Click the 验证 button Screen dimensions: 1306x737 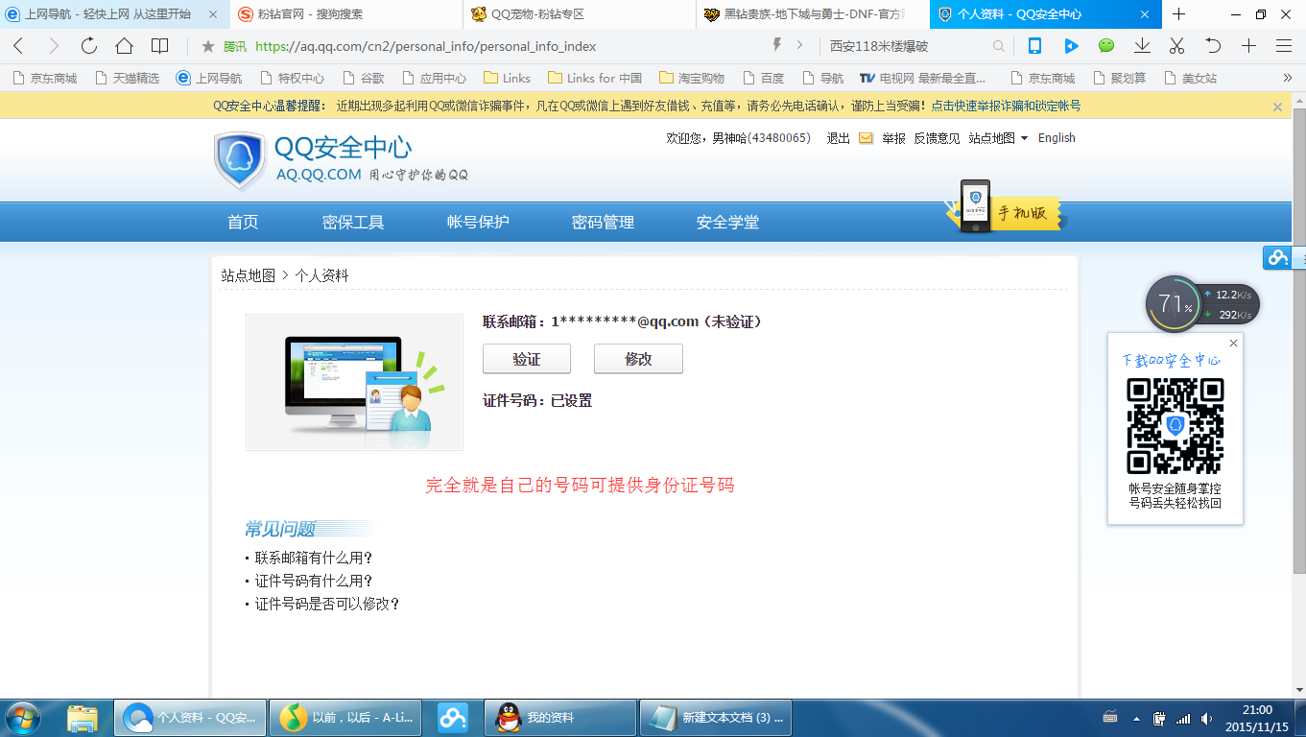(527, 359)
